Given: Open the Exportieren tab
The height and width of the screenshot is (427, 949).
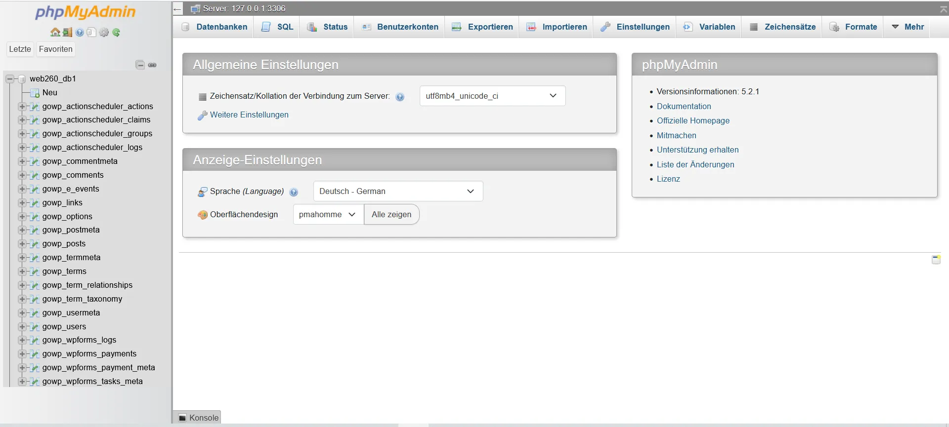Looking at the screenshot, I should click(482, 27).
